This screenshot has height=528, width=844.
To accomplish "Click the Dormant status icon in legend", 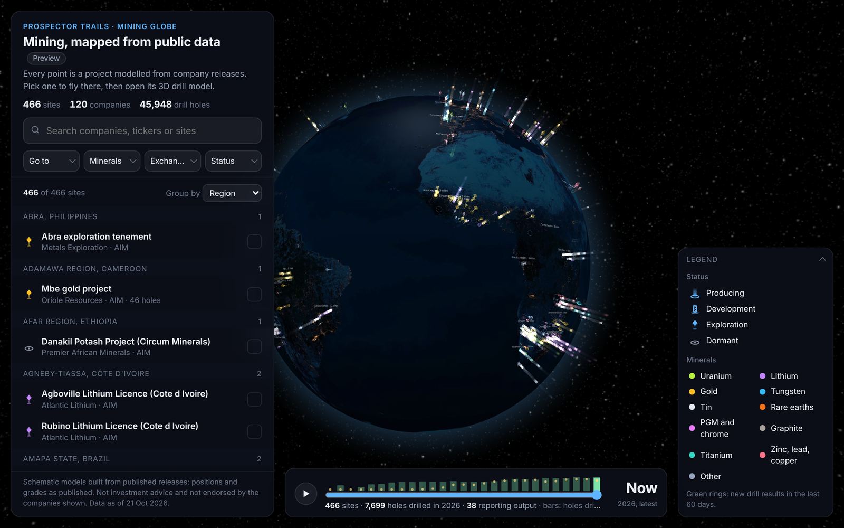I will [x=695, y=342].
